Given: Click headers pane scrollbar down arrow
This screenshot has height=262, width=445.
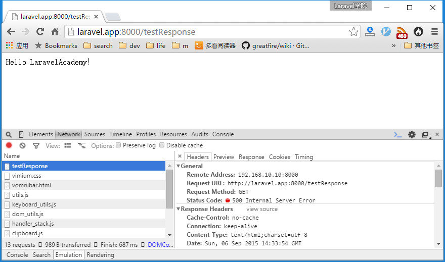Looking at the screenshot, I should pos(438,244).
